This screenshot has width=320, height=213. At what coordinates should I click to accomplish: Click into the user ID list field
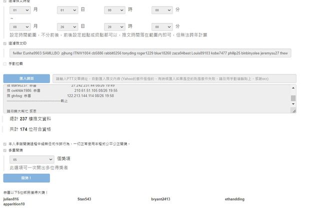pos(150,52)
